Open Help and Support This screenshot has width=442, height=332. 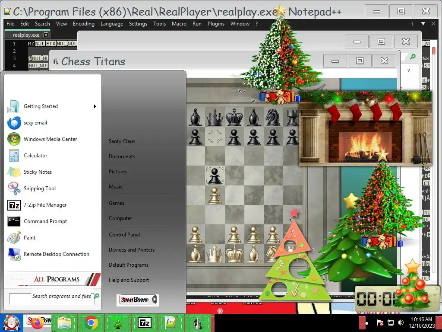coord(129,280)
